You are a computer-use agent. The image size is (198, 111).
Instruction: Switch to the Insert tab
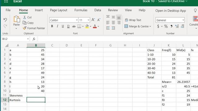(39, 10)
